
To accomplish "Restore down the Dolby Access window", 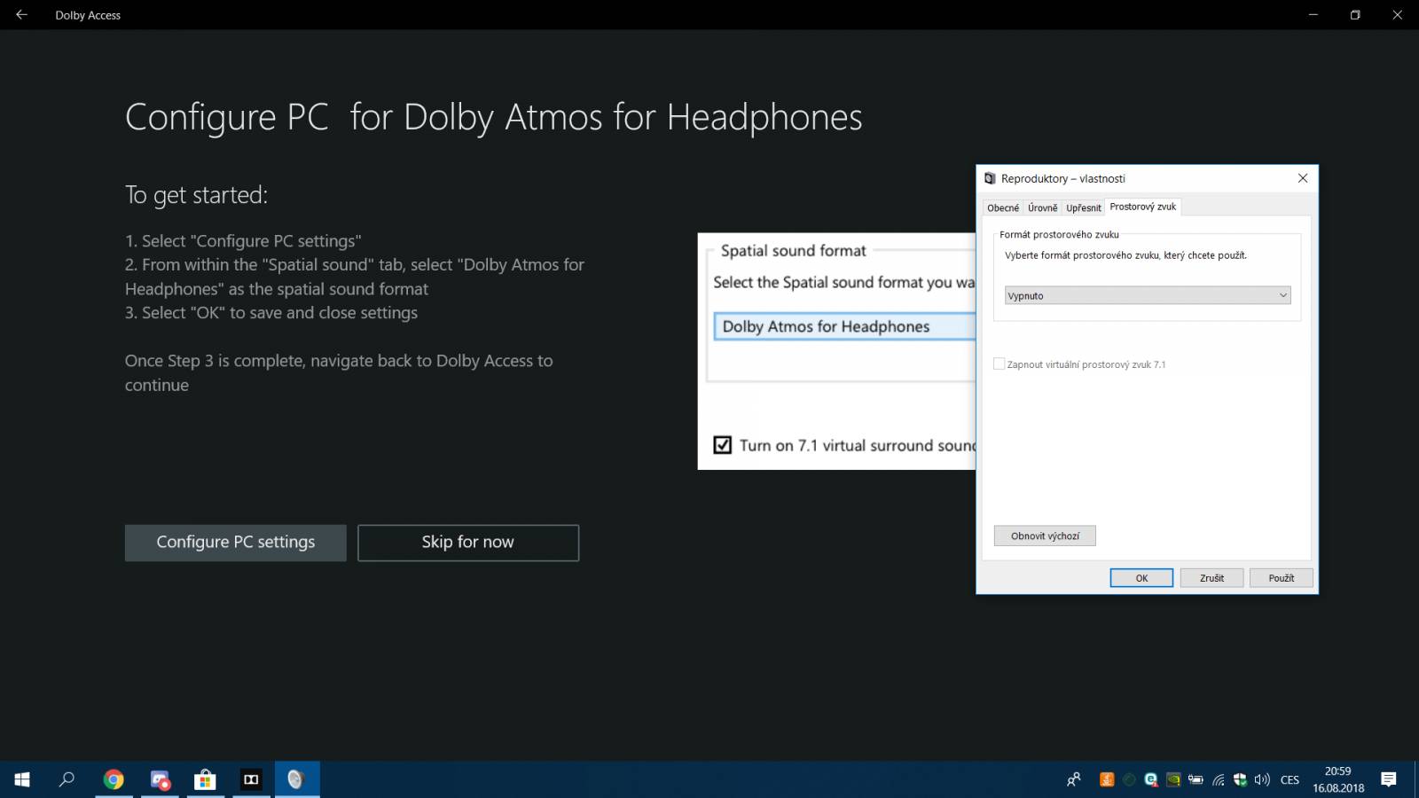I will coord(1355,15).
